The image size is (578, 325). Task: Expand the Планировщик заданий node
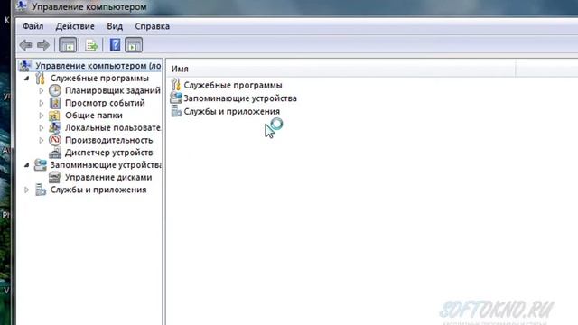coord(42,90)
